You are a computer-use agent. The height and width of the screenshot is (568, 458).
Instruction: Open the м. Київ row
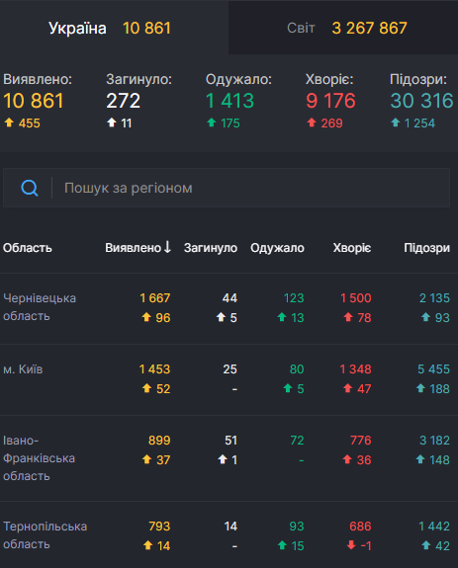pyautogui.click(x=229, y=379)
